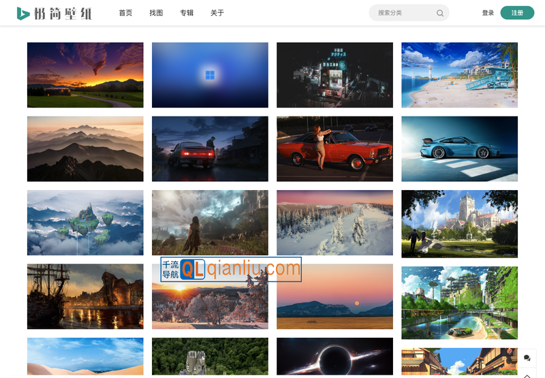Go to the 找图 menu item
The width and height of the screenshot is (545, 378).
coord(156,13)
